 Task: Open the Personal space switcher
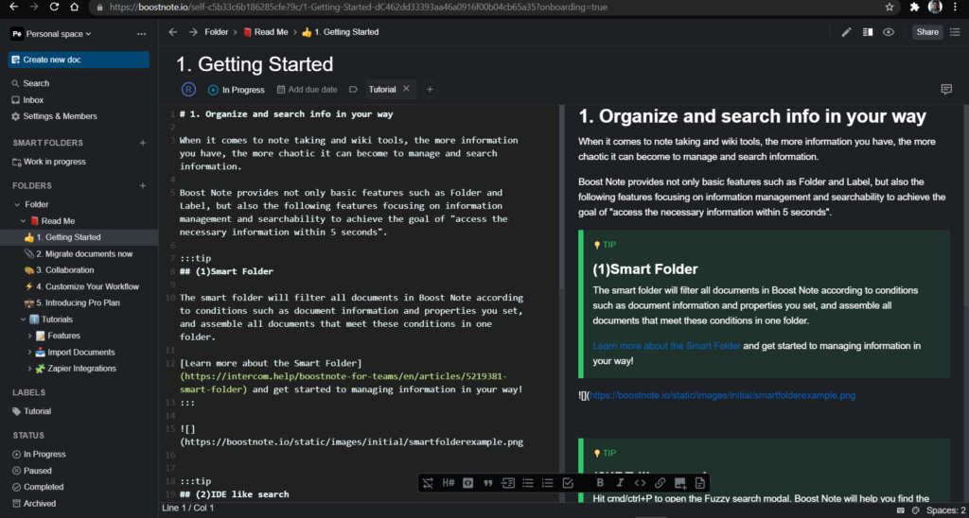point(51,34)
